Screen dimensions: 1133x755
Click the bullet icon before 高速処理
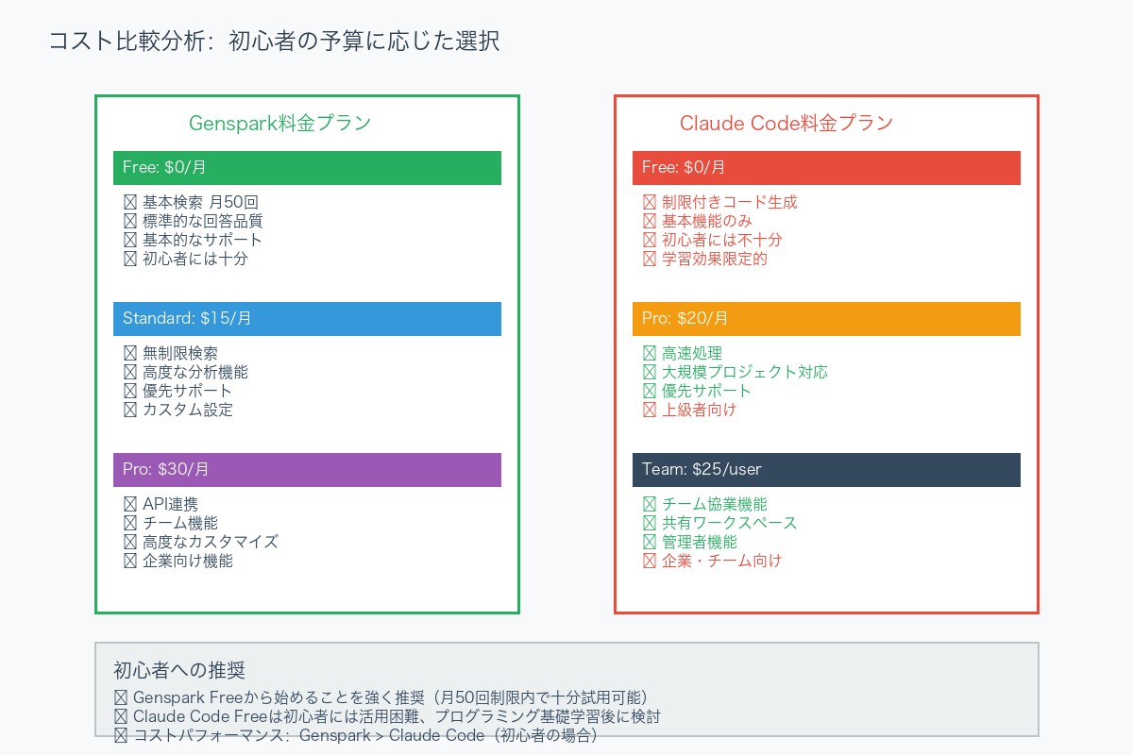(650, 353)
